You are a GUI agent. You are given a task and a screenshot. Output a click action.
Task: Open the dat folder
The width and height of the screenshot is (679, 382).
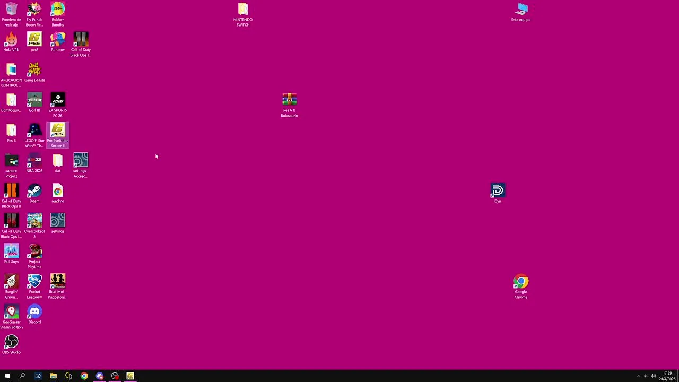(x=58, y=163)
